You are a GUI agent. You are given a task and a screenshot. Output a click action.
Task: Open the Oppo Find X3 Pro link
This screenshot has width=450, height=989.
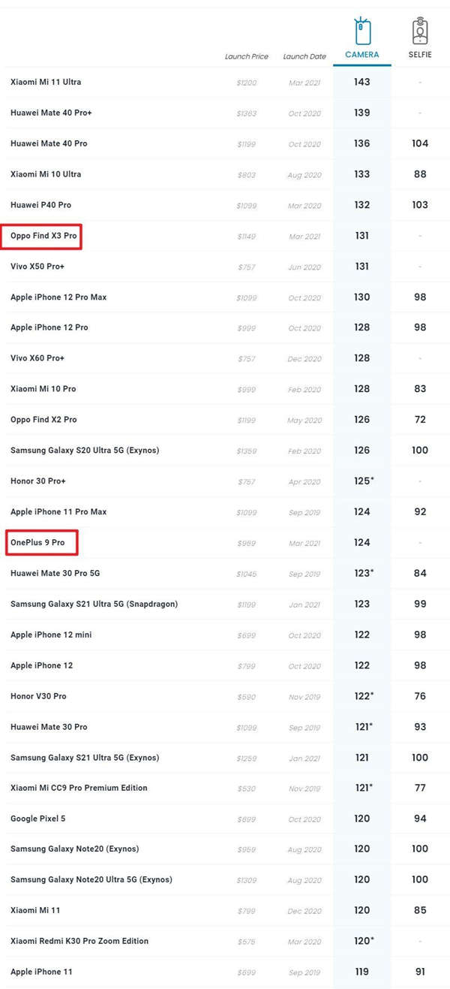tap(43, 236)
